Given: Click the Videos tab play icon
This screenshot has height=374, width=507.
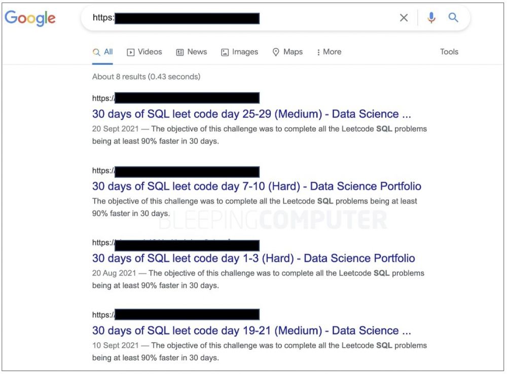Looking at the screenshot, I should [x=131, y=52].
